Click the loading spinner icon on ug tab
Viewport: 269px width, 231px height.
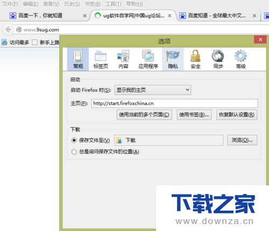pos(97,16)
